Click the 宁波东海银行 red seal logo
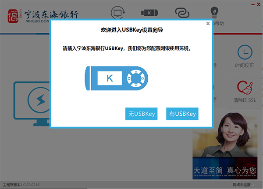 pyautogui.click(x=13, y=16)
